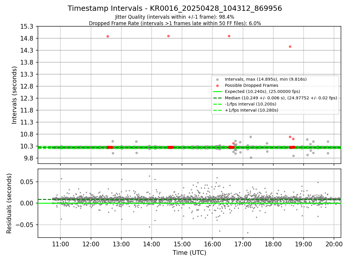Viewport: 350px width, 263px height.
Task: Click legend entry starting 'Median (10.249 +/- 0.006 s)'
Action: pos(281,98)
